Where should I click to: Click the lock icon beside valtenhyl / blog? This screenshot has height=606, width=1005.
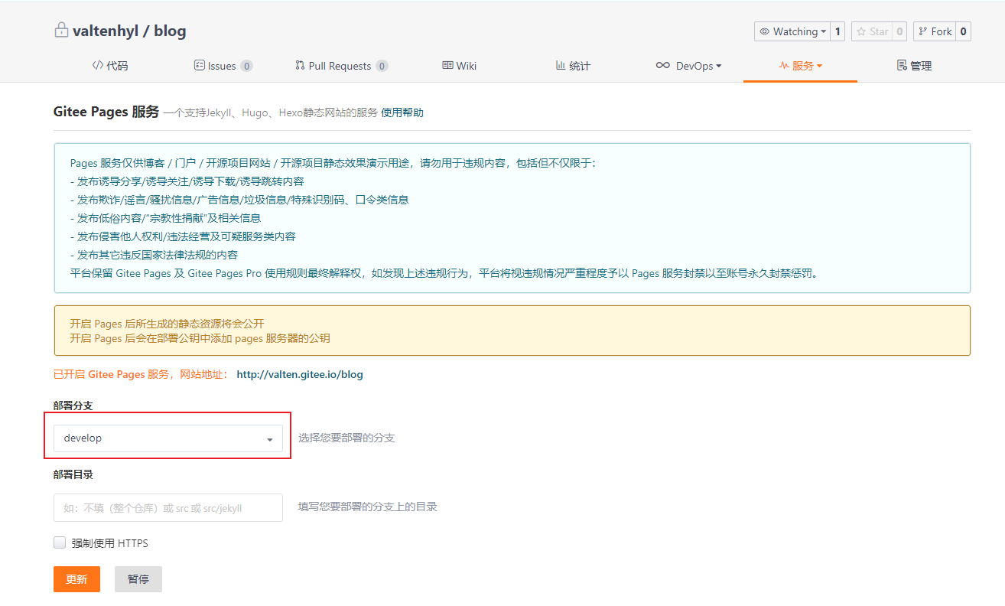(x=61, y=31)
